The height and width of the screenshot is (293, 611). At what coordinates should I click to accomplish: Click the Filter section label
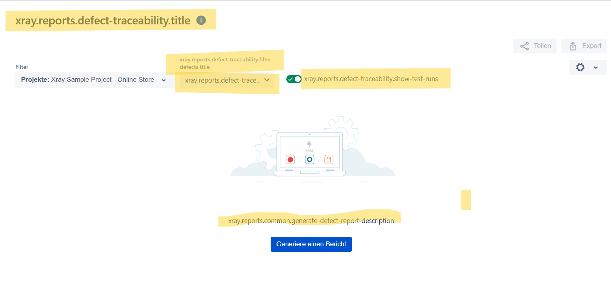tap(22, 67)
